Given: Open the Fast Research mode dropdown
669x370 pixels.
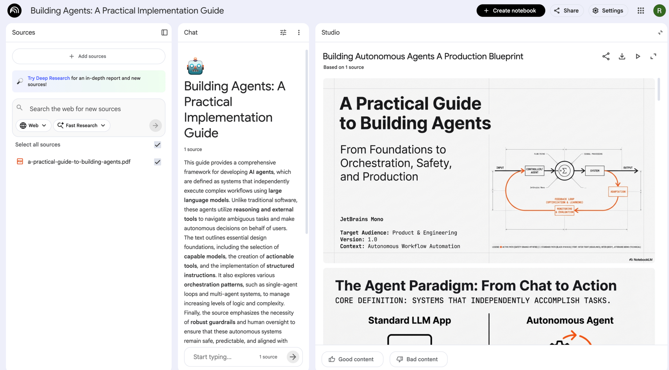Looking at the screenshot, I should point(82,125).
